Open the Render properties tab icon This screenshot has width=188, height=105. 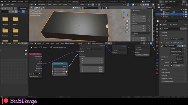(x=157, y=29)
